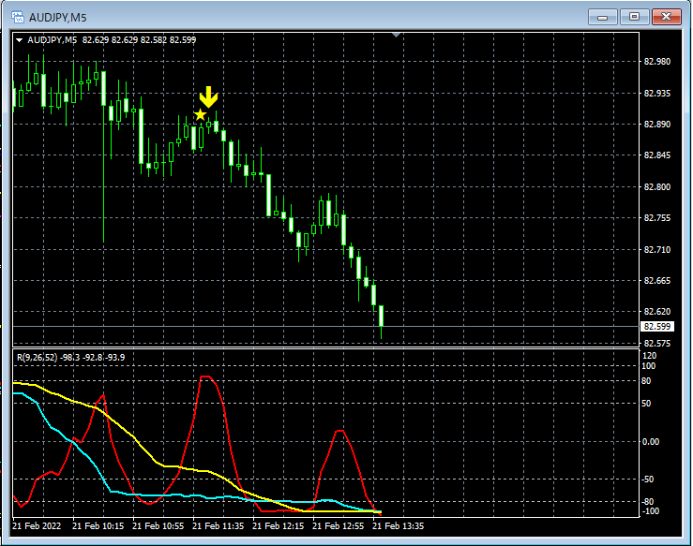Screen dimensions: 693x546
Task: Click the AUDJPY,M5 window title text
Action: coord(58,18)
